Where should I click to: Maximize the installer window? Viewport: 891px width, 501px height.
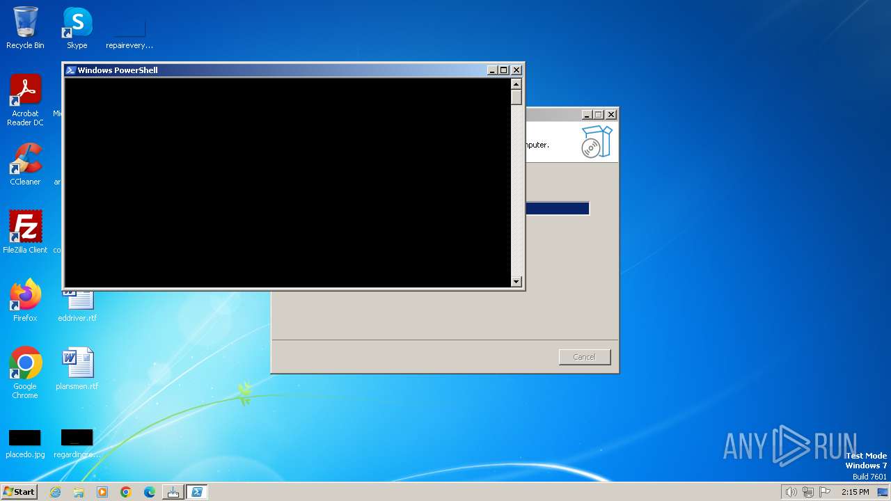pyautogui.click(x=599, y=115)
